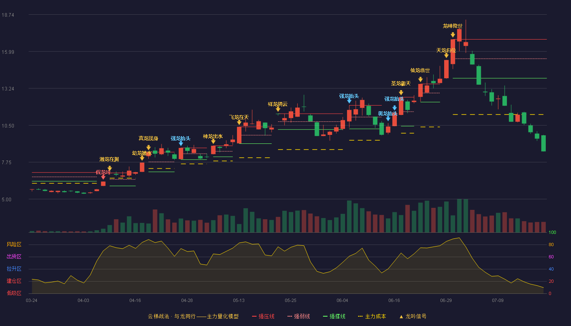
Task: Click the magenta 60 indicator scale value
Action: [x=551, y=257]
